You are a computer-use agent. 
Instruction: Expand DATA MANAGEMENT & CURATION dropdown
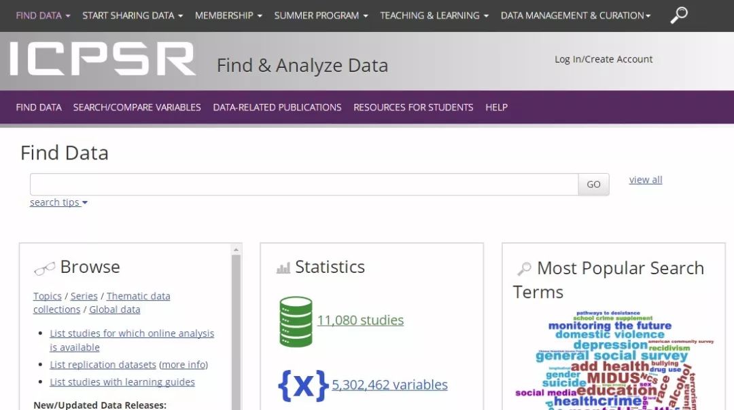pyautogui.click(x=576, y=16)
